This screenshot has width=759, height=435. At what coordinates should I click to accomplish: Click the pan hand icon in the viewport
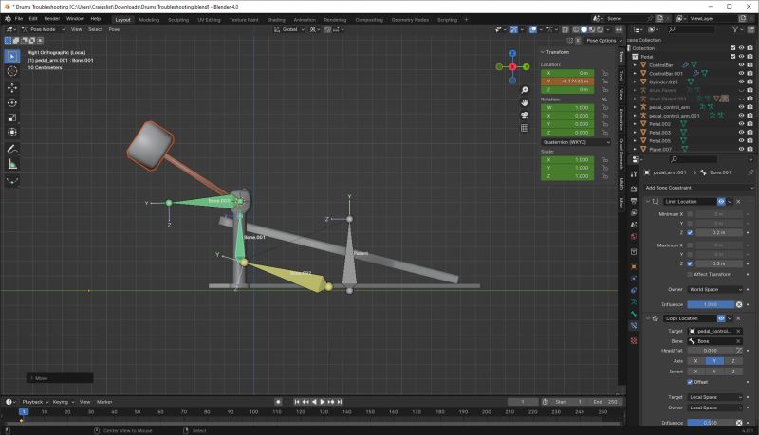pyautogui.click(x=525, y=102)
